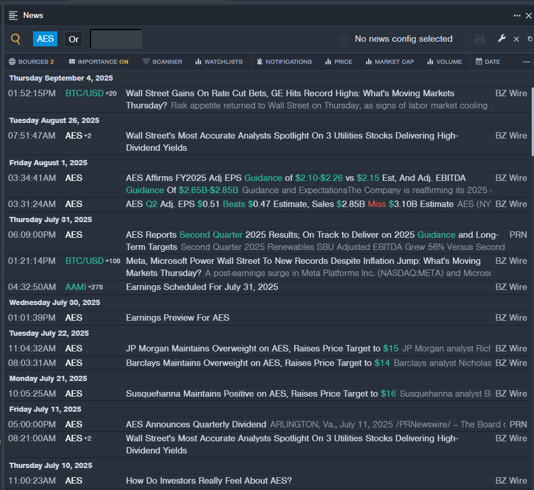The image size is (534, 490).
Task: Toggle the Importance ON filter
Action: pyautogui.click(x=99, y=61)
